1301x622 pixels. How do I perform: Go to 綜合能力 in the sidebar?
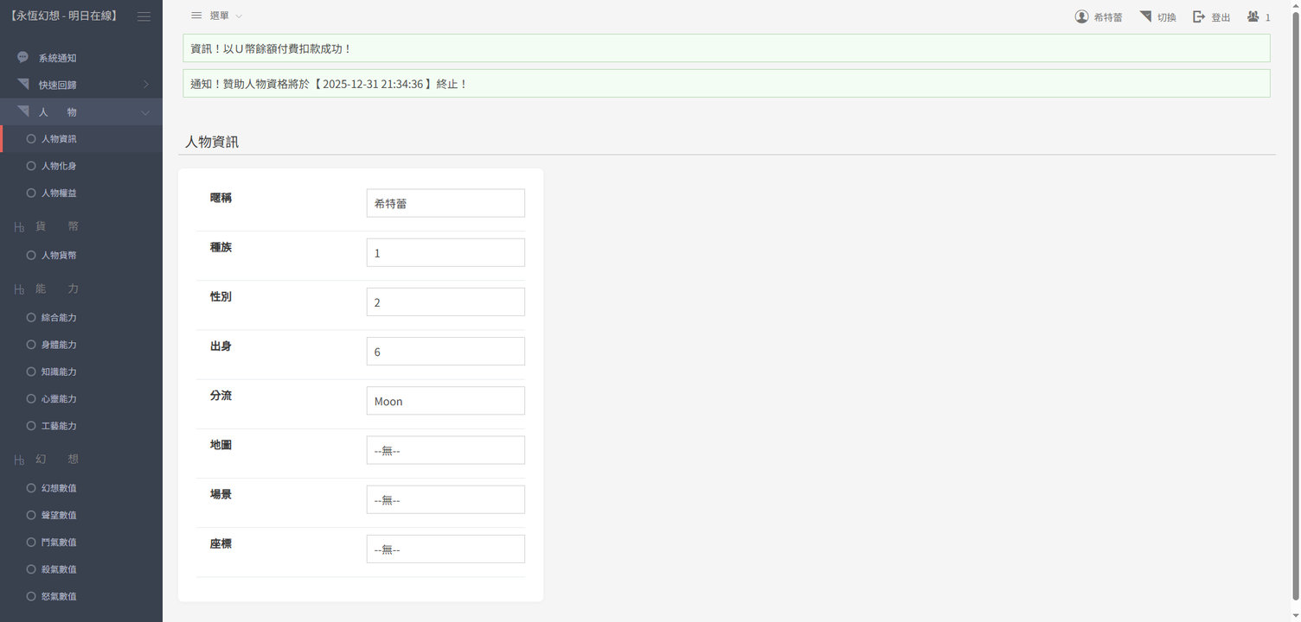[x=59, y=318]
